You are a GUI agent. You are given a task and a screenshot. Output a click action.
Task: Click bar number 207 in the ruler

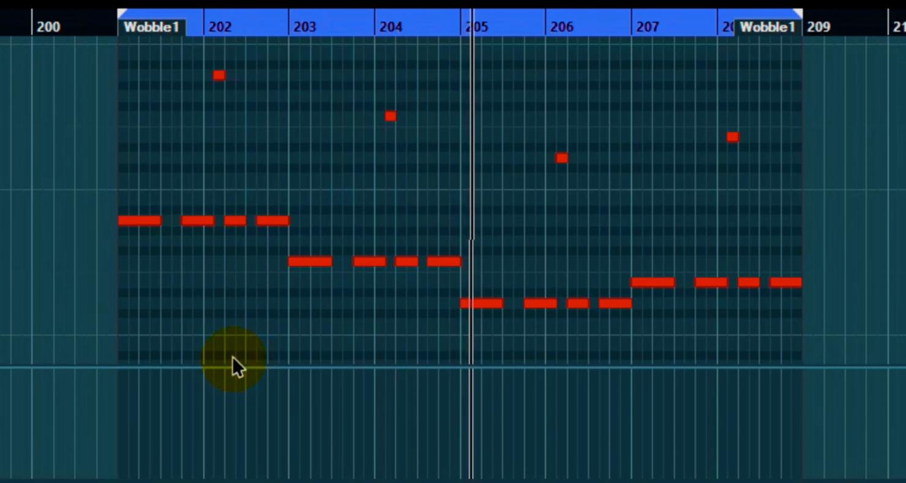(x=647, y=27)
